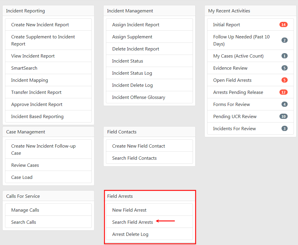The height and width of the screenshot is (245, 298).
Task: Select Delete Incident Report
Action: click(136, 49)
